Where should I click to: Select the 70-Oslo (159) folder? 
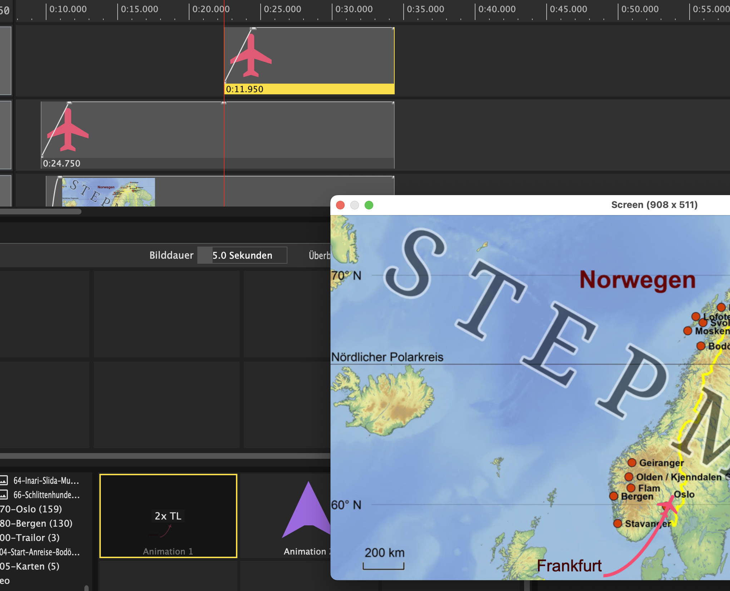coord(31,509)
